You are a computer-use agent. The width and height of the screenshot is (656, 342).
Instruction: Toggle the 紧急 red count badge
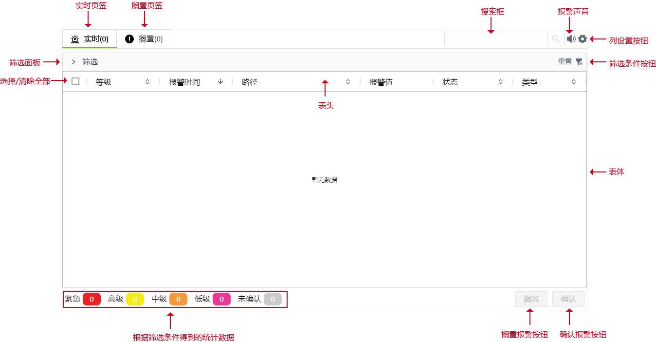tap(91, 299)
